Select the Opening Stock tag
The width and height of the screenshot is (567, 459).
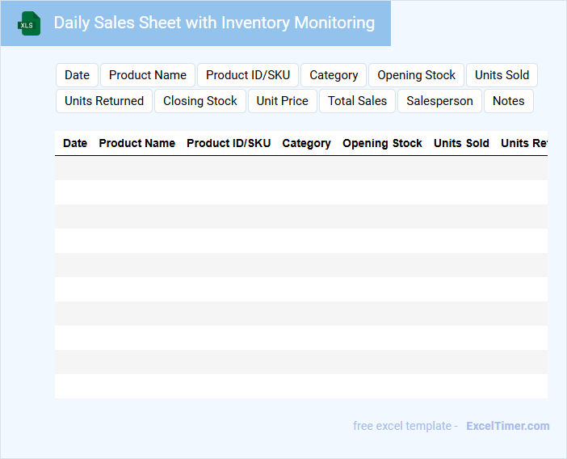point(416,75)
